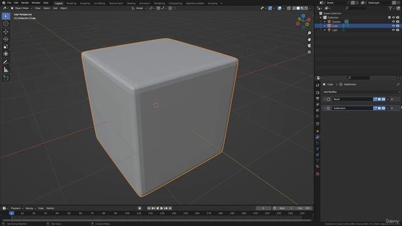Toggle Bevel modifier edit mode display
The image size is (402, 226).
pyautogui.click(x=375, y=99)
